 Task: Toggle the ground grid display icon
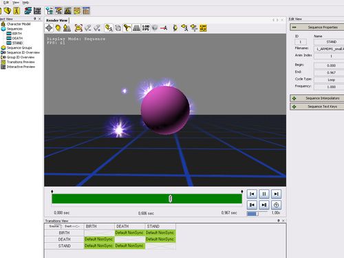(x=136, y=28)
